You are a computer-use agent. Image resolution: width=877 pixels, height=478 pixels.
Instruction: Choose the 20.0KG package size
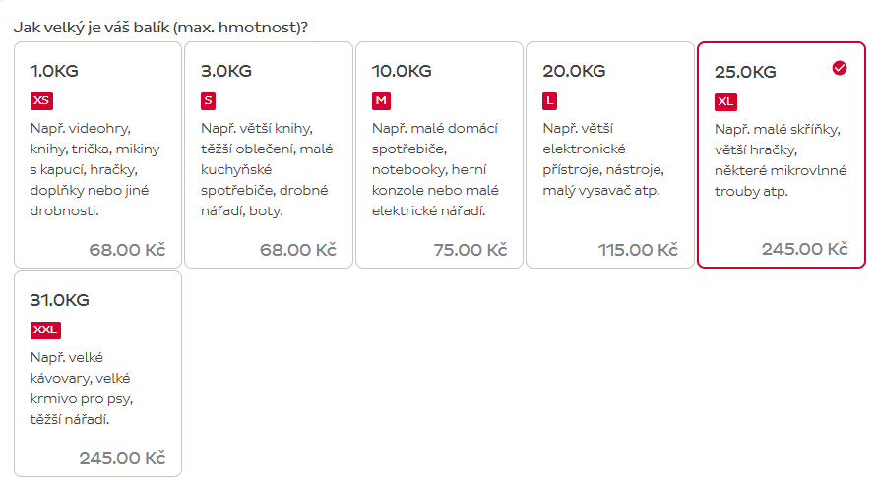[x=610, y=154]
